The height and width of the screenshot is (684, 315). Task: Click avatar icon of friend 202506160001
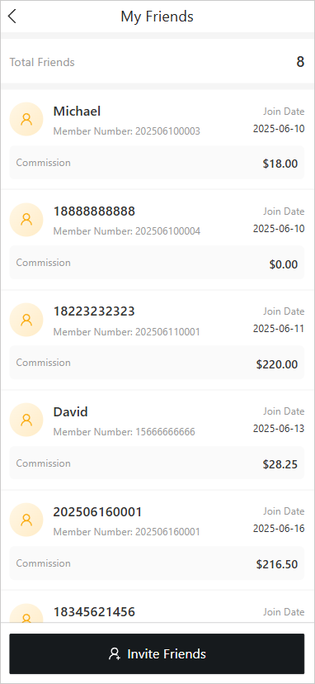[26, 520]
